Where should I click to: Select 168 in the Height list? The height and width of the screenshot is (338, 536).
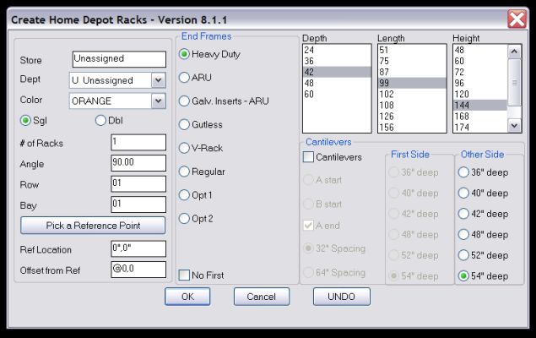(x=480, y=117)
